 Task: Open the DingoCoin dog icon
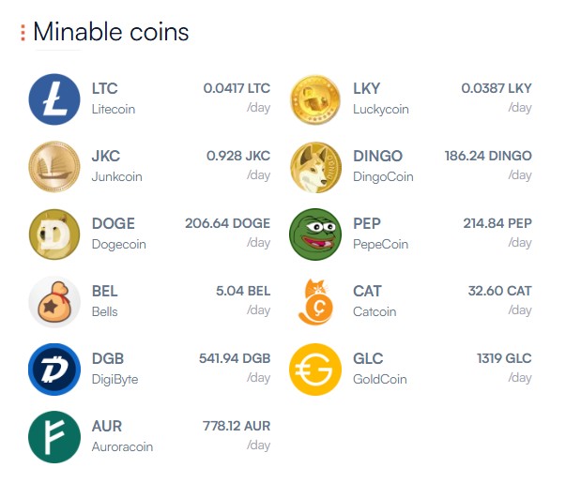pyautogui.click(x=315, y=167)
